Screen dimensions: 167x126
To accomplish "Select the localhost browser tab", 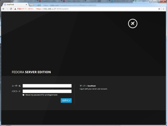I will click(15, 5).
